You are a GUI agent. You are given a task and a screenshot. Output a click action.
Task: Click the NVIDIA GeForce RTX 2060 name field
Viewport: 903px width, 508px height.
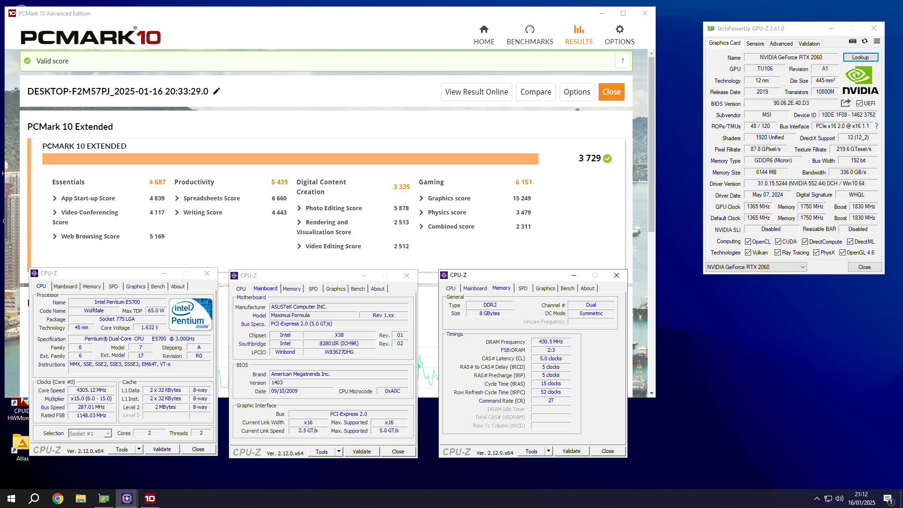click(791, 57)
